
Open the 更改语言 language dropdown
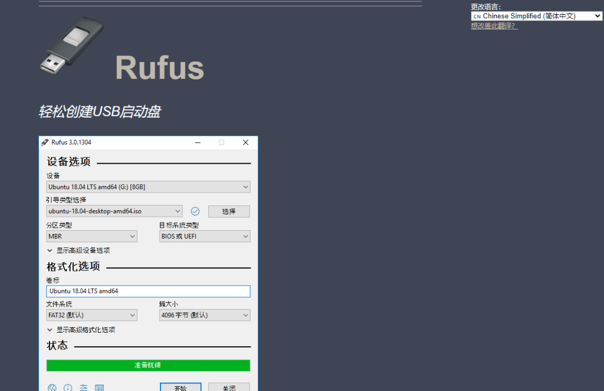(536, 16)
